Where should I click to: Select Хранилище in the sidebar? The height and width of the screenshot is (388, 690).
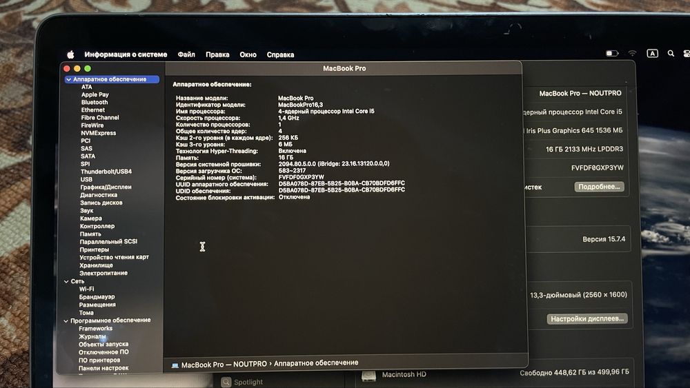click(97, 265)
